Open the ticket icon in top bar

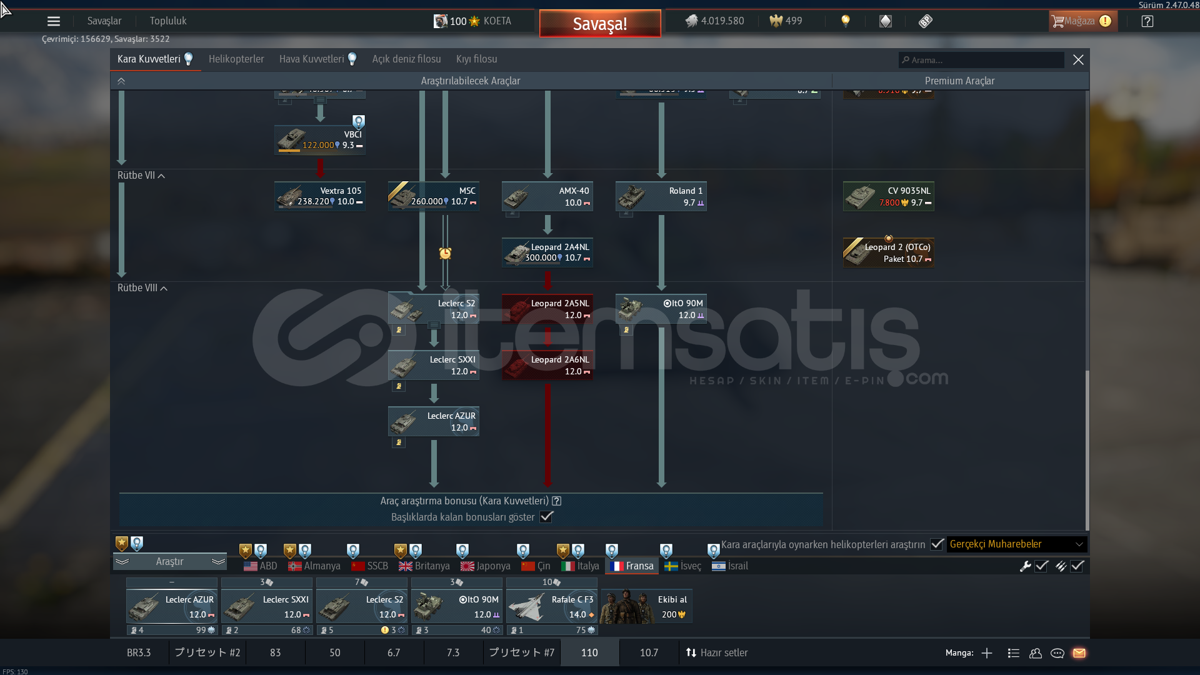(x=926, y=21)
